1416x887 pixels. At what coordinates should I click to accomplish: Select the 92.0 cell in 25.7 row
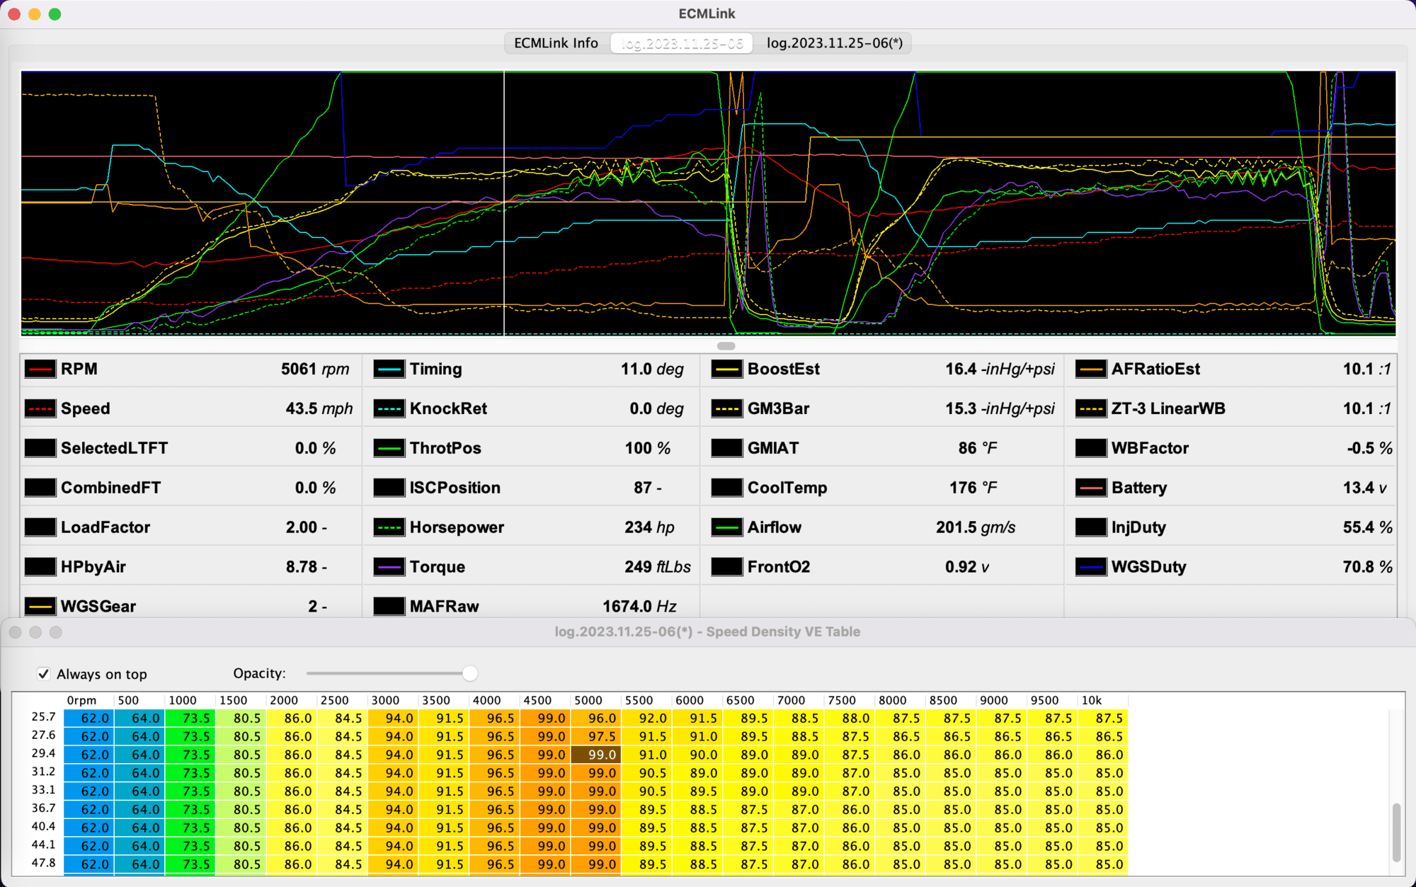point(647,718)
